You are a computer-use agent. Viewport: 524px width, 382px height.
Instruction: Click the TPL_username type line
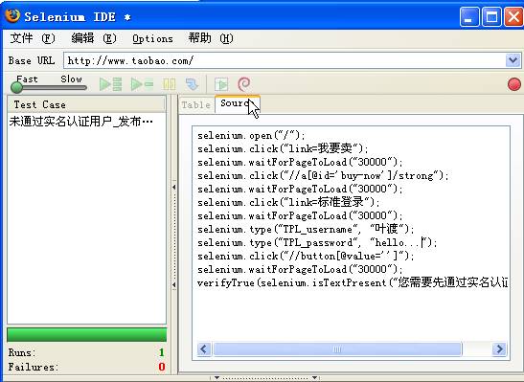pos(306,229)
